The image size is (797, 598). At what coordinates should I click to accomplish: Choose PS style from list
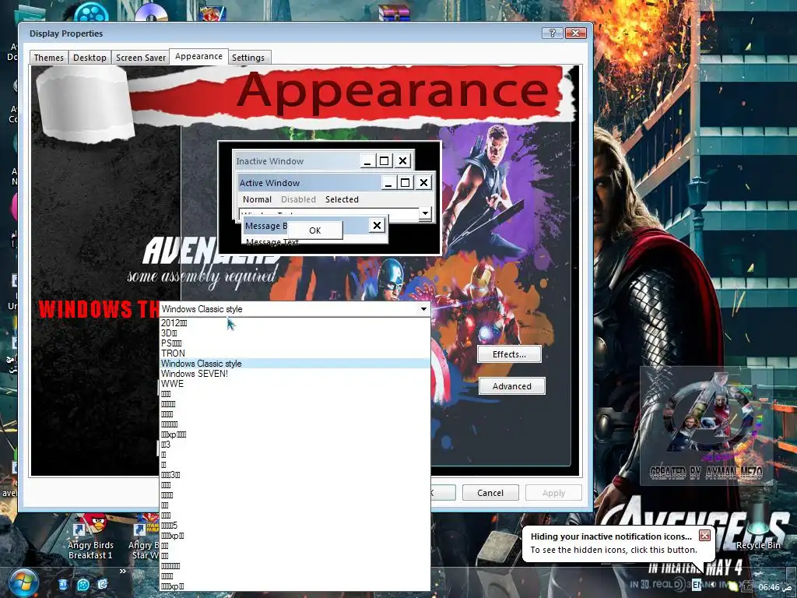click(x=295, y=343)
